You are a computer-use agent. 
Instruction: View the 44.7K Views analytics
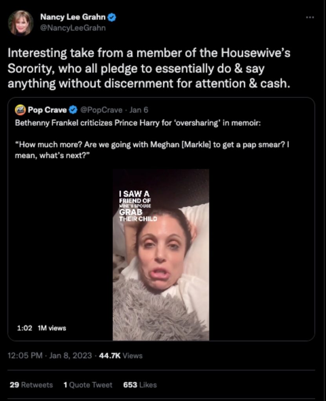pos(120,356)
